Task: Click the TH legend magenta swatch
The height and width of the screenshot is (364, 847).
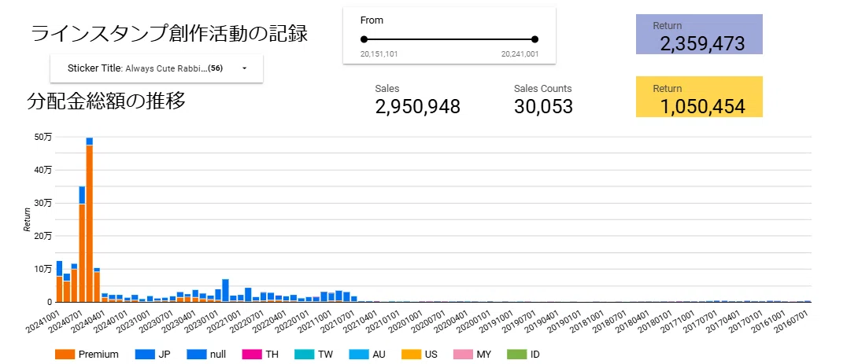Action: click(252, 355)
